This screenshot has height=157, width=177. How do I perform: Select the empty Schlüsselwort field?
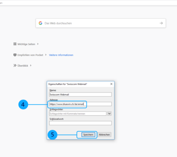80,123
